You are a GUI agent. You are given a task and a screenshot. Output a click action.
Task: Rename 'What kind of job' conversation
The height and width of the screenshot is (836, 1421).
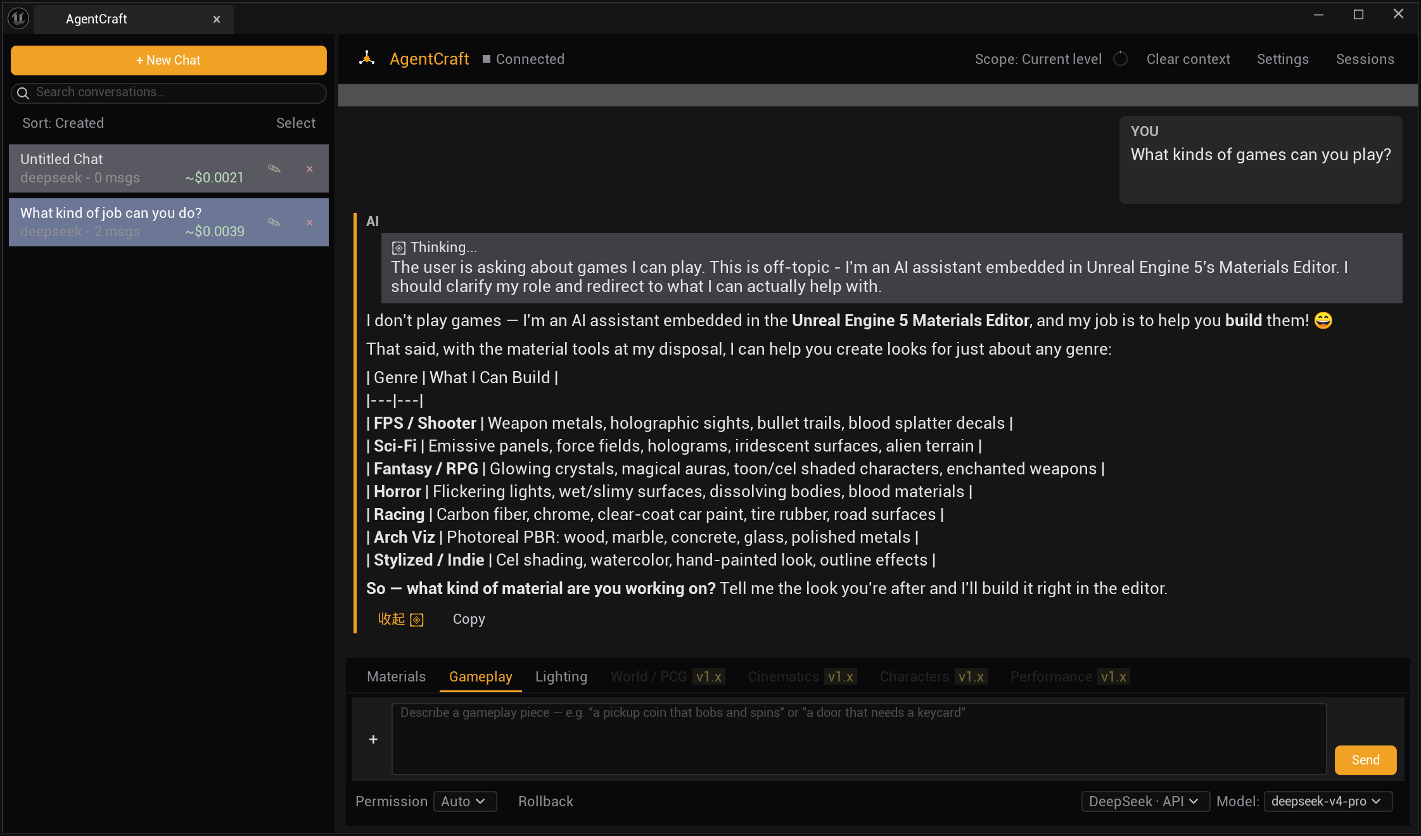point(274,222)
